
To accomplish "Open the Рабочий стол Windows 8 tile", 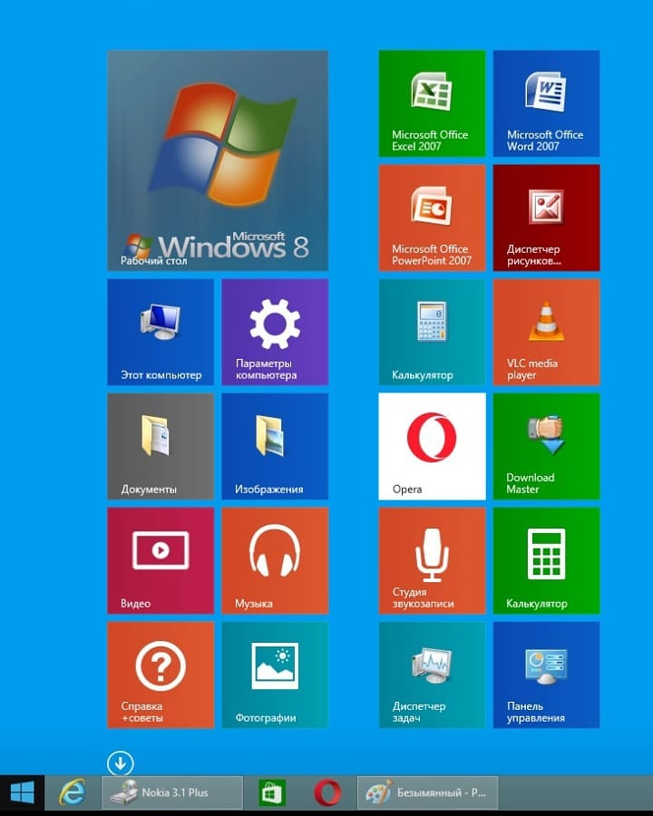I will coord(218,160).
